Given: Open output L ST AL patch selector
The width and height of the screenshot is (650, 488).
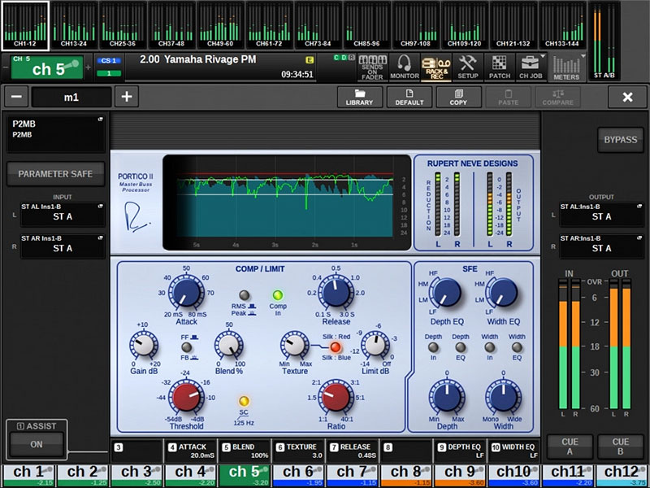Looking at the screenshot, I should pyautogui.click(x=601, y=214).
